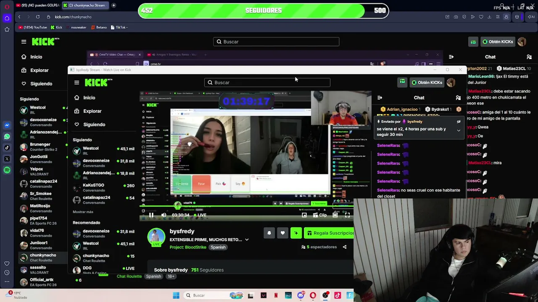Click the camera snapshot icon in Opera's toolbar

click(x=456, y=17)
